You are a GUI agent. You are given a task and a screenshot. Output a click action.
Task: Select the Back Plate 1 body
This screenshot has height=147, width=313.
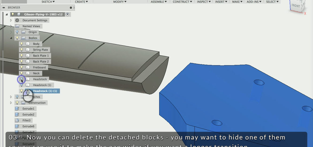pos(41,56)
